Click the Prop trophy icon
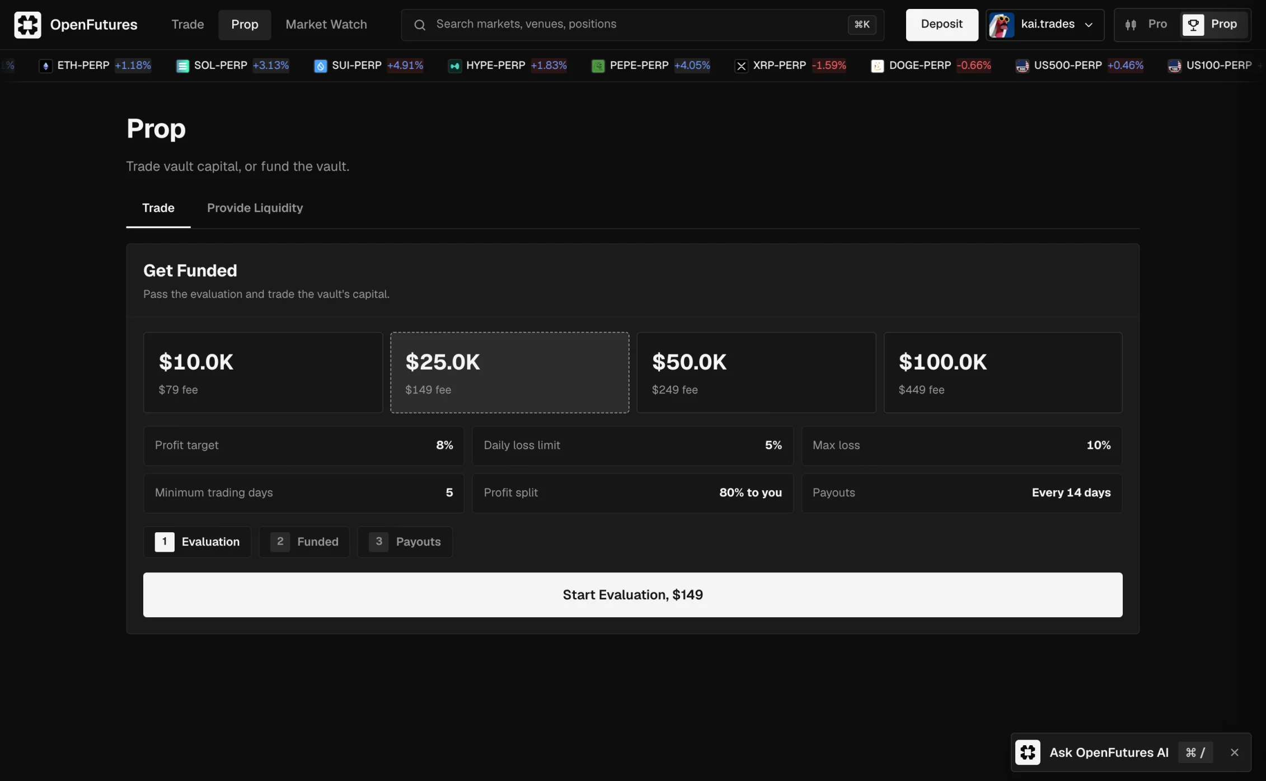Viewport: 1266px width, 781px height. 1193,25
